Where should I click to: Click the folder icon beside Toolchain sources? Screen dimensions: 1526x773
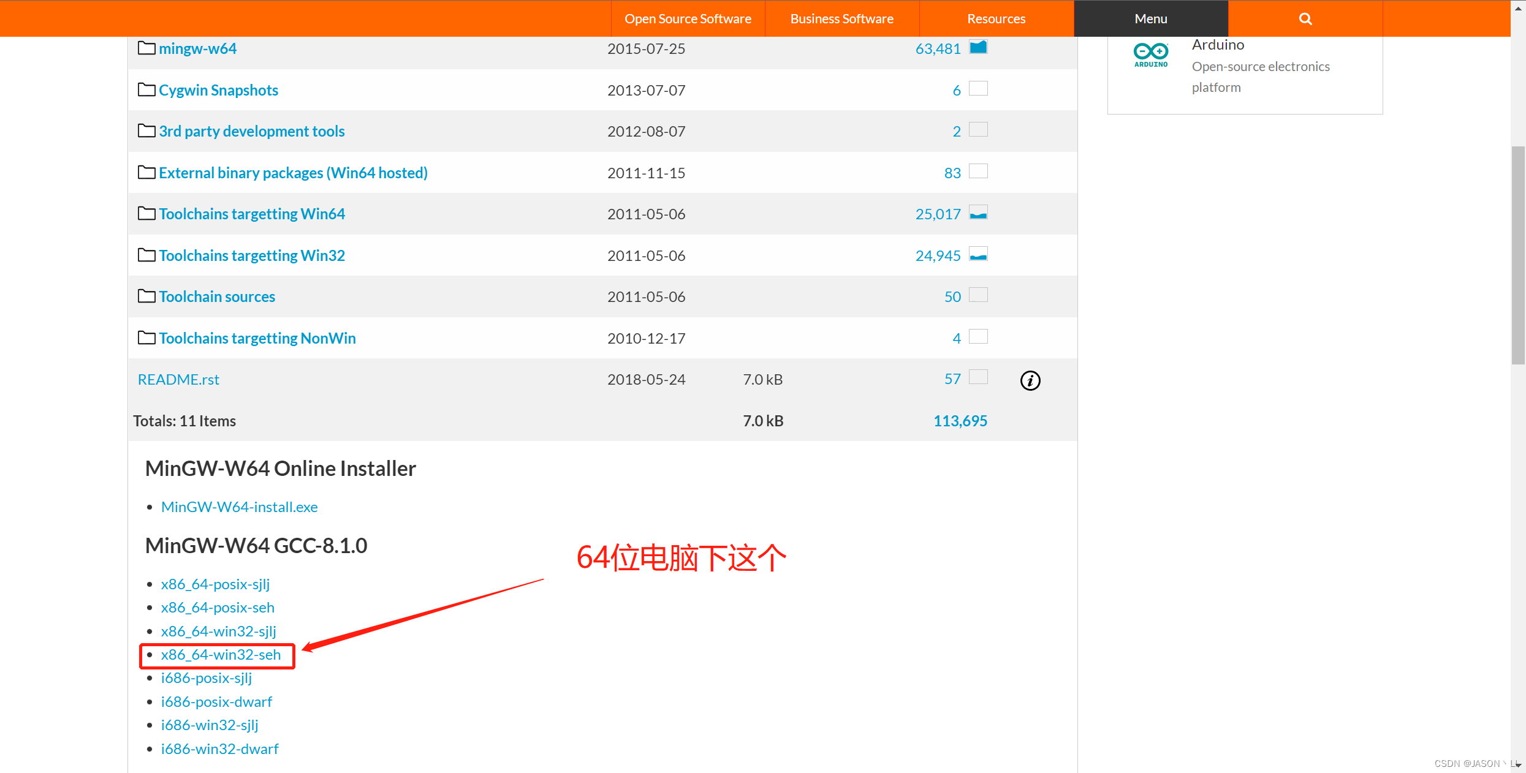[x=146, y=296]
